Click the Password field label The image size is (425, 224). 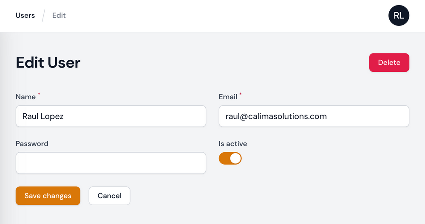(32, 143)
